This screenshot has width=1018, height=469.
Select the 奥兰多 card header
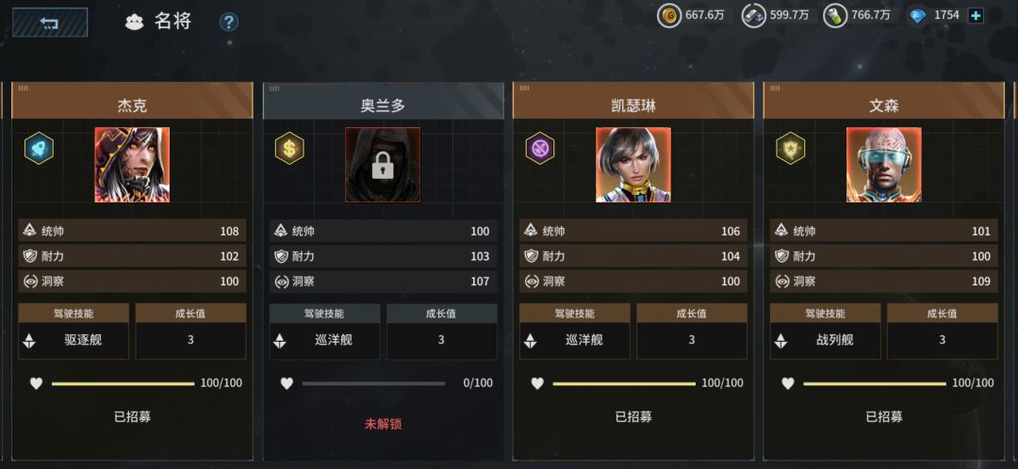pyautogui.click(x=383, y=101)
